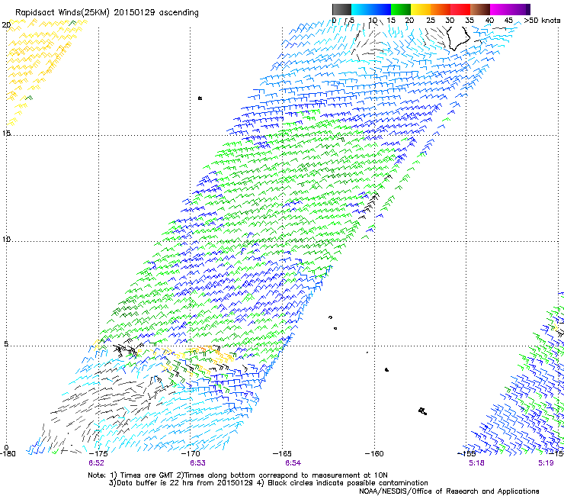
Task: Click the purple time label "8:52"
Action: click(96, 463)
